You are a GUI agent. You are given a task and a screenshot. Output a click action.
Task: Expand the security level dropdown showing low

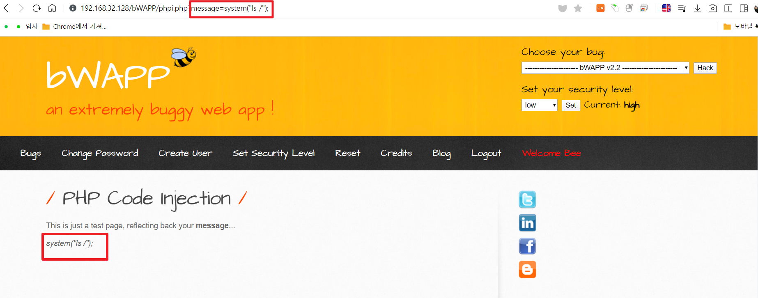click(540, 105)
